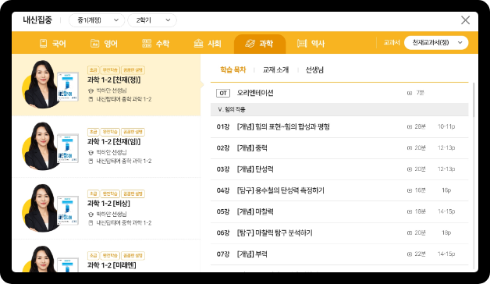Click the teacher icon in 천재(정) course
This screenshot has height=284, width=490.
point(91,91)
